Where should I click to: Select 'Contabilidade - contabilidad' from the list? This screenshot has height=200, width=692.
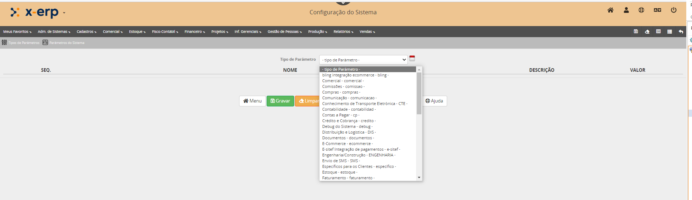(349, 109)
